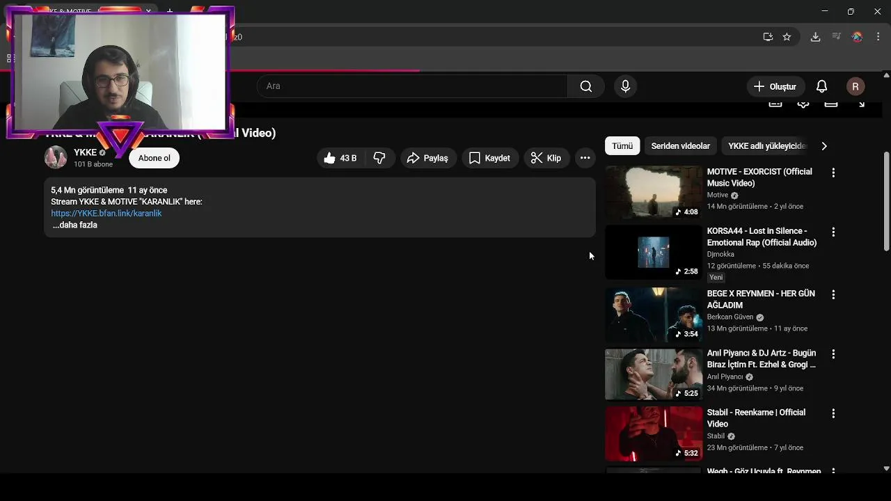This screenshot has width=891, height=501.
Task: Open Chrome downloads
Action: (815, 37)
